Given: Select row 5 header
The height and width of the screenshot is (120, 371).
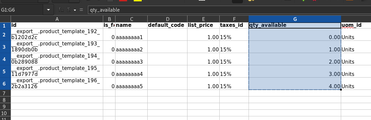Looking at the screenshot, I should [5, 71].
